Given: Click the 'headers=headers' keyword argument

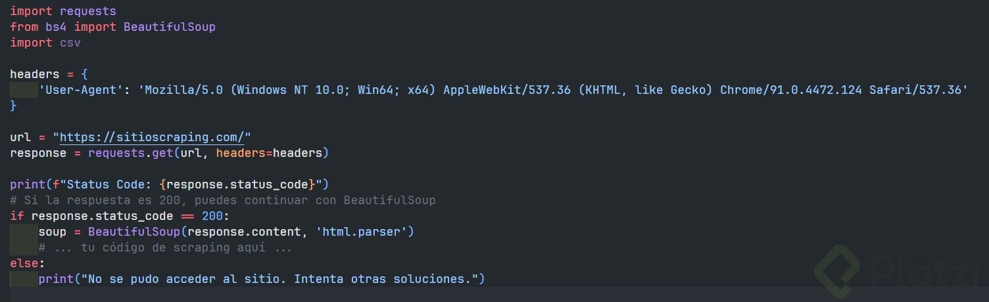Looking at the screenshot, I should [x=268, y=153].
